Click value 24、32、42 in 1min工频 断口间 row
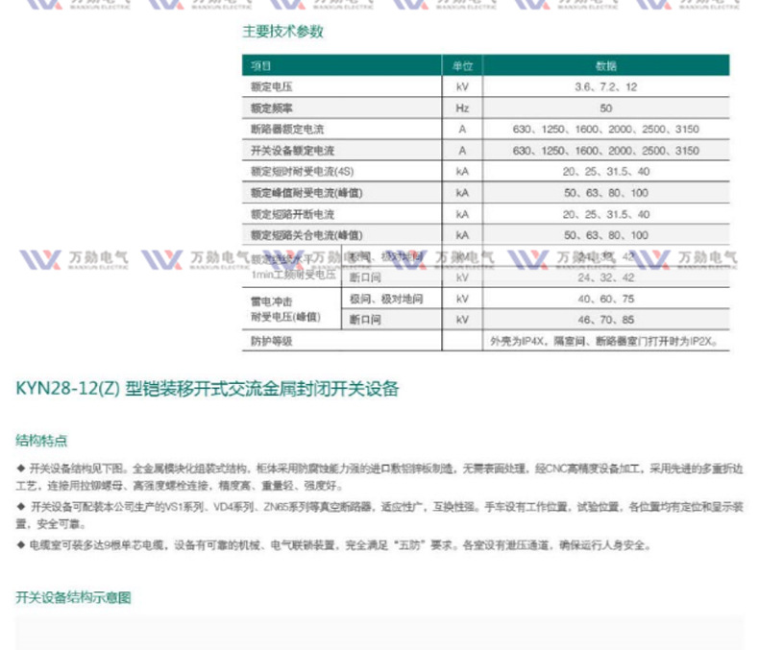759x650 pixels. coord(606,277)
